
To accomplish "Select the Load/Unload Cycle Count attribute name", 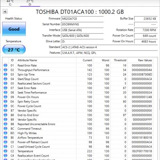I will point(34,147).
